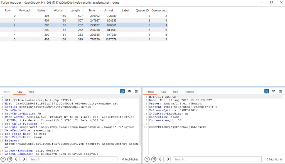Open the request panel options menu
The height and width of the screenshot is (164, 285).
click(x=136, y=91)
